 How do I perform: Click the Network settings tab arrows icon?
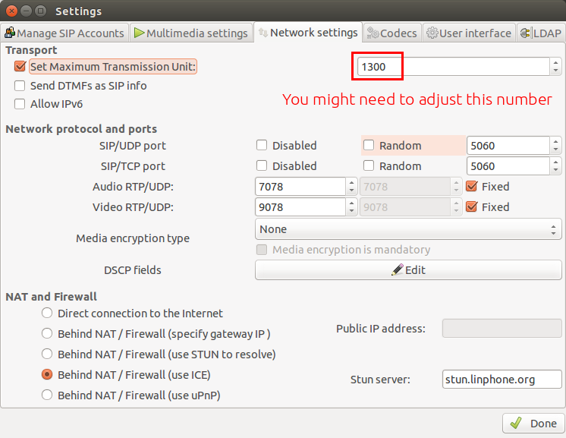(263, 33)
